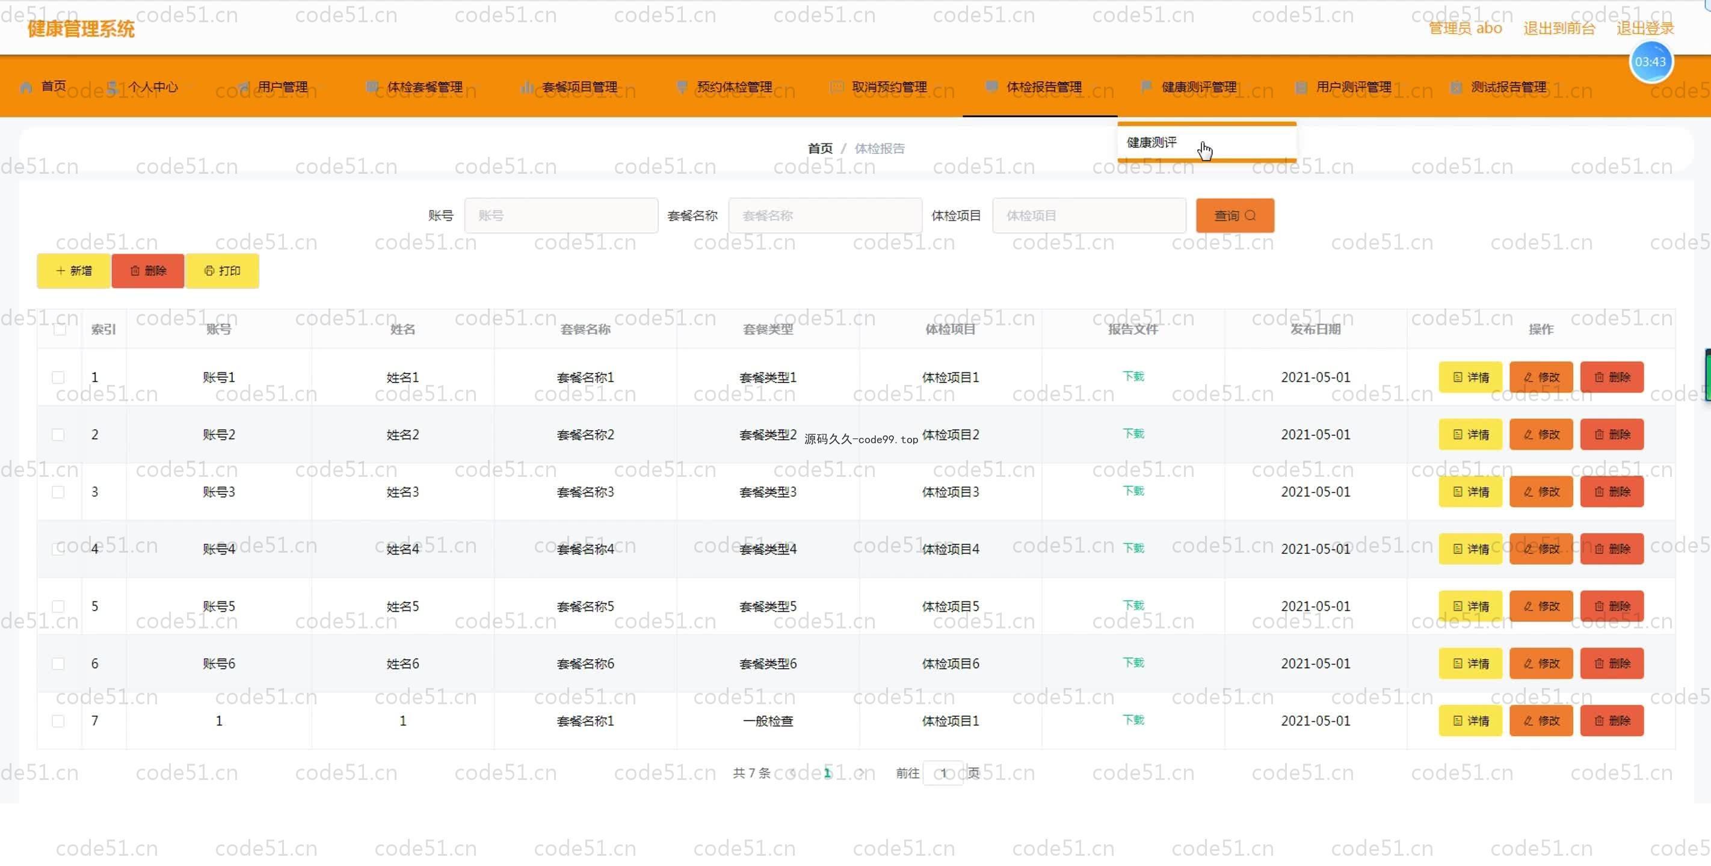Image resolution: width=1711 pixels, height=866 pixels.
Task: Click the 查询 search button
Action: pyautogui.click(x=1235, y=215)
